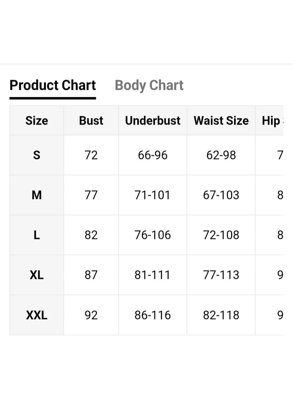Select the XXL size row label
The image size is (293, 400).
[x=37, y=315]
